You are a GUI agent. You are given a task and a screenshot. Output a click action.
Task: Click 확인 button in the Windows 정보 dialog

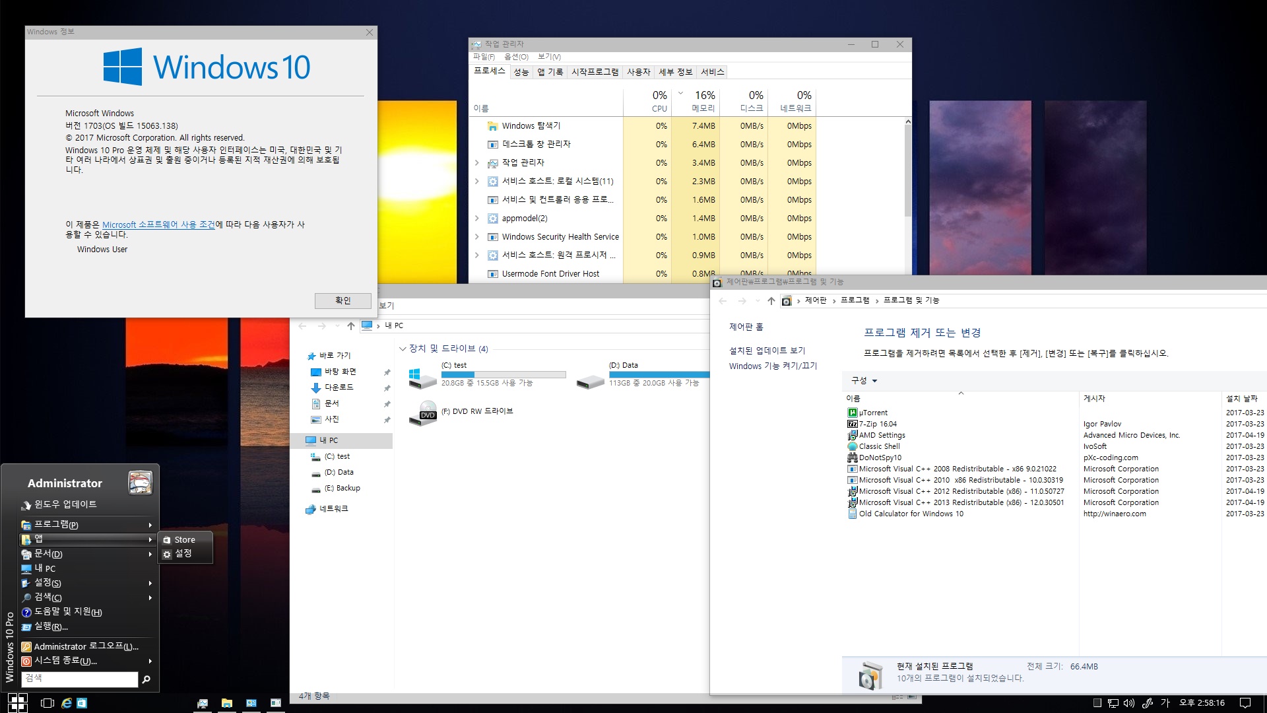click(x=342, y=300)
